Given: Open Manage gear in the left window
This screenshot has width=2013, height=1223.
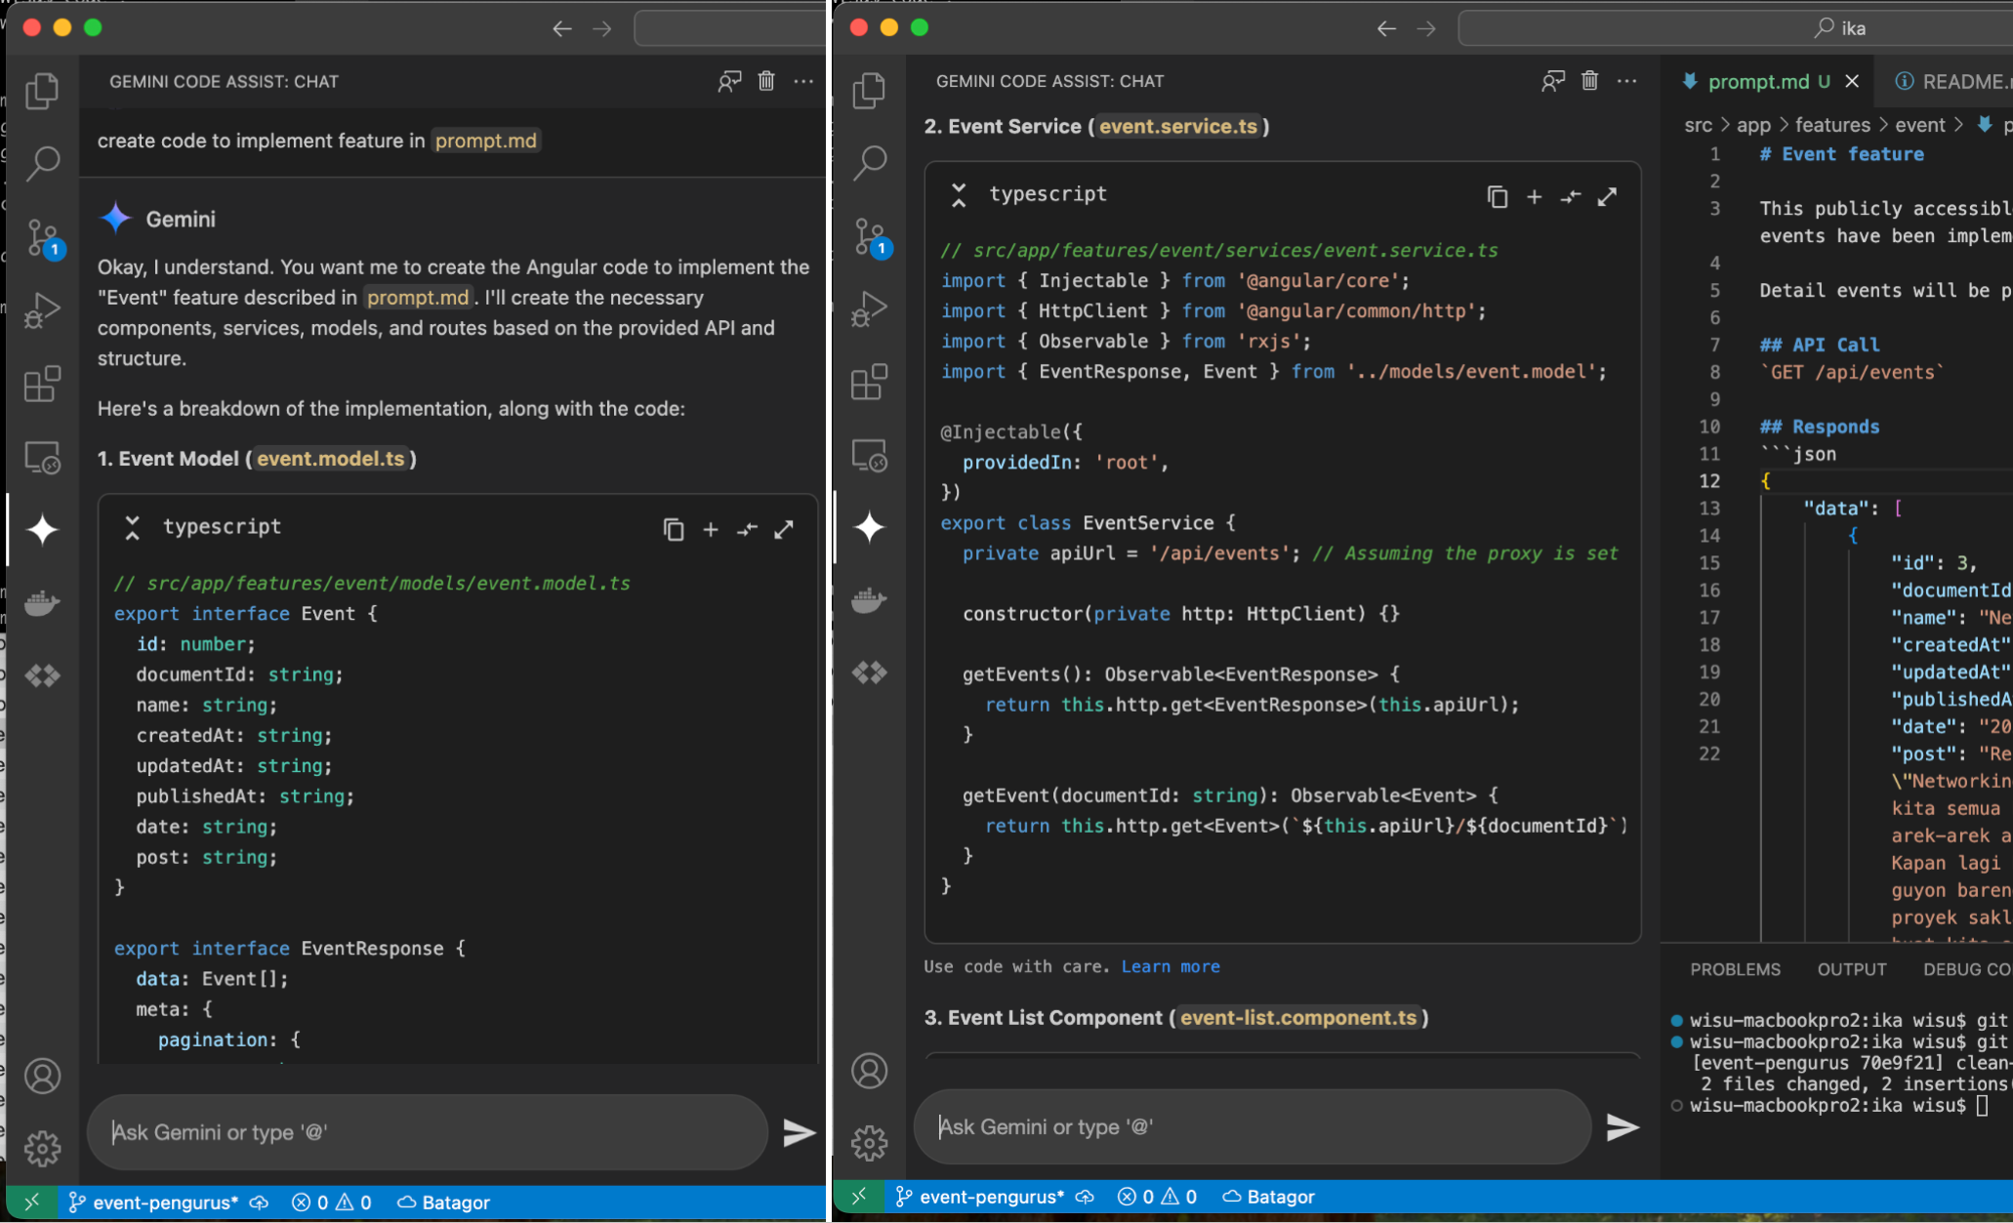Looking at the screenshot, I should [42, 1148].
